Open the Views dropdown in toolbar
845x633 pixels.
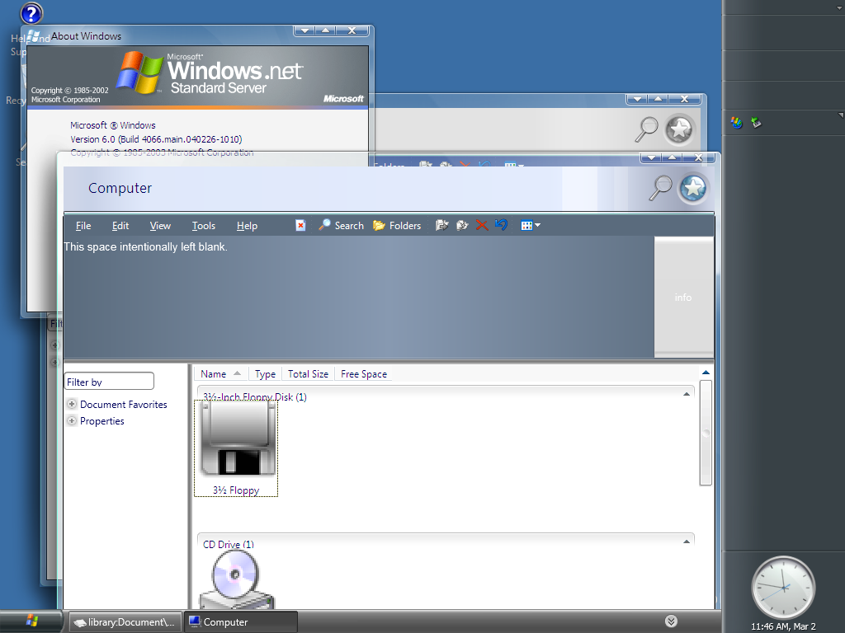531,226
